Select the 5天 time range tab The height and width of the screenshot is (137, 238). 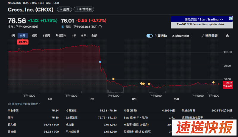(23, 36)
